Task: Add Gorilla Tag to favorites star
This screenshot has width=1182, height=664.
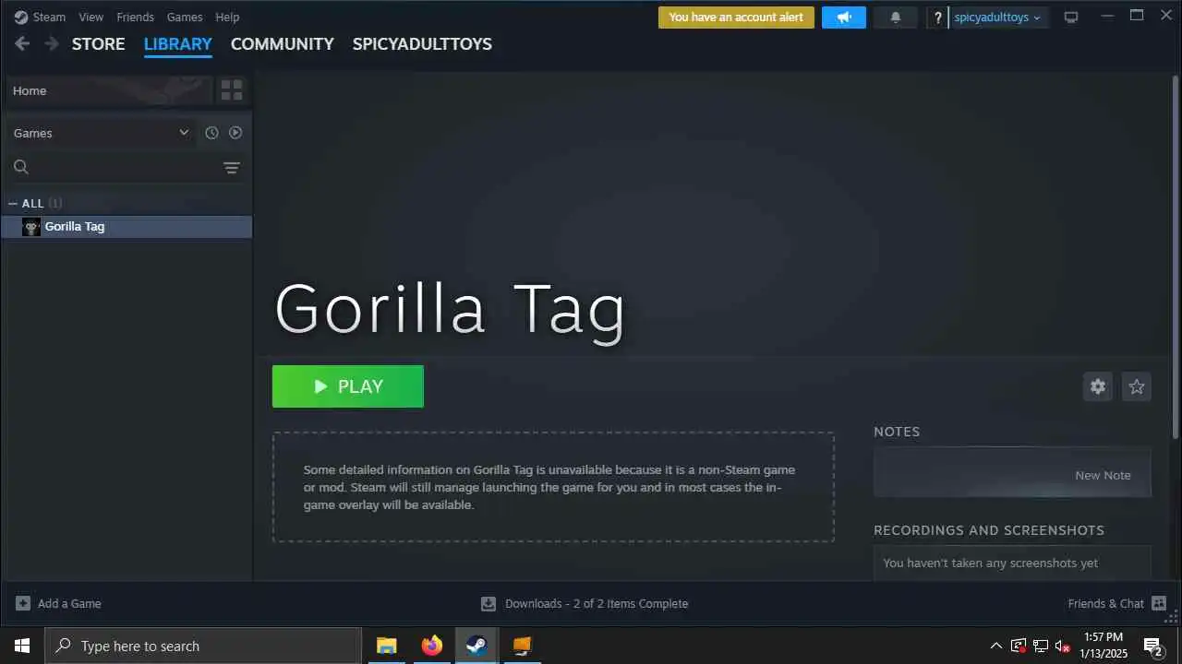Action: (x=1137, y=386)
